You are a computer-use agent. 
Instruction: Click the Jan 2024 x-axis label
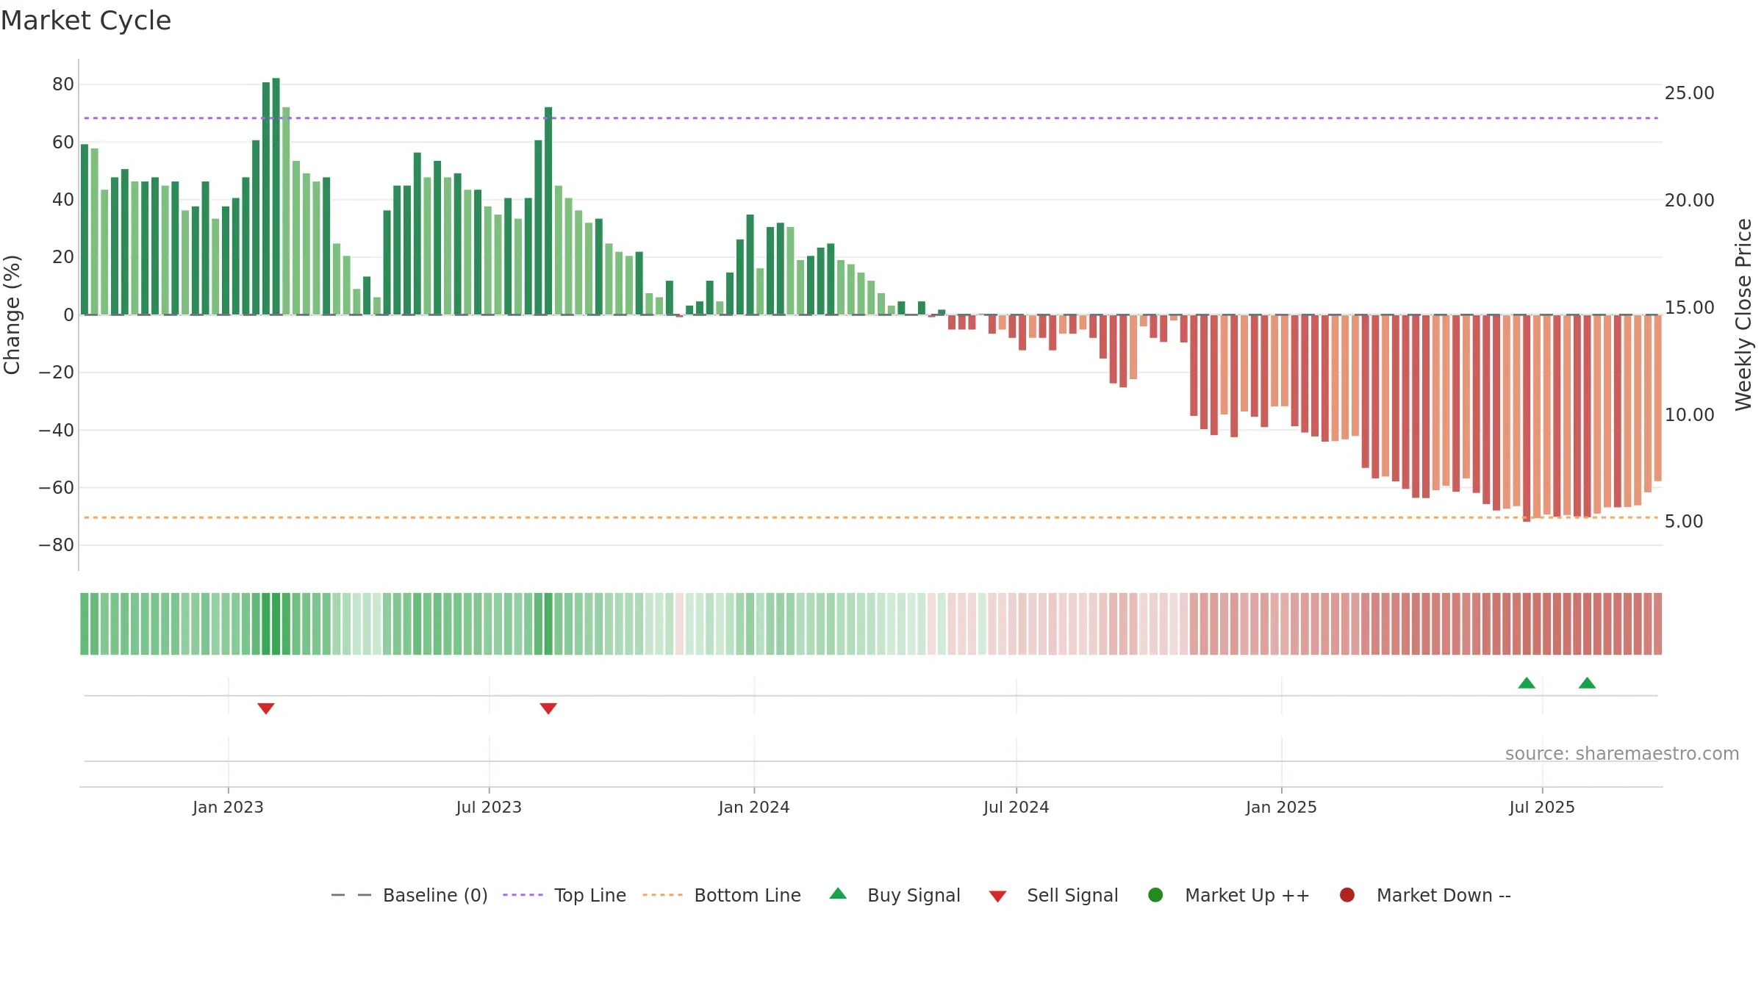coord(754,807)
